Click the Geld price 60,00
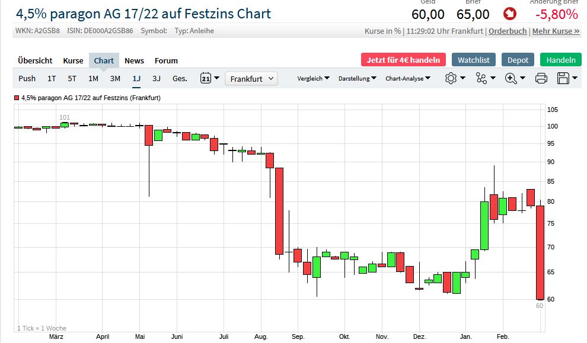The image size is (587, 343). pyautogui.click(x=428, y=15)
